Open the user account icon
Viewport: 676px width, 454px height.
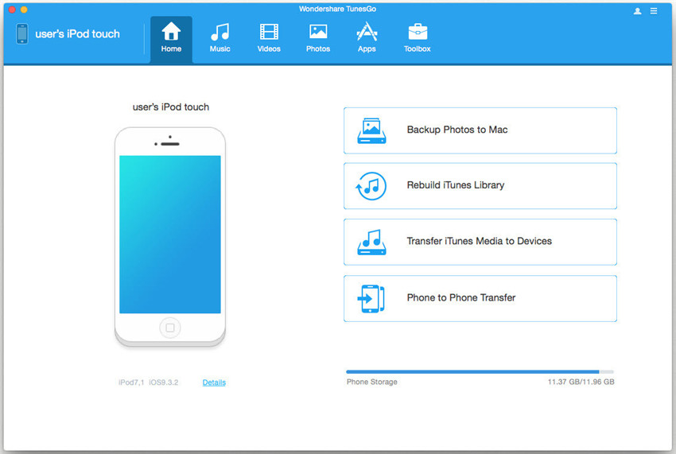coord(638,11)
